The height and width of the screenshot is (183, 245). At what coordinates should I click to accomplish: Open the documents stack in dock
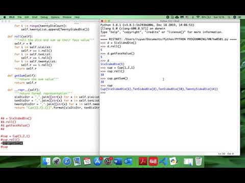tap(188, 161)
